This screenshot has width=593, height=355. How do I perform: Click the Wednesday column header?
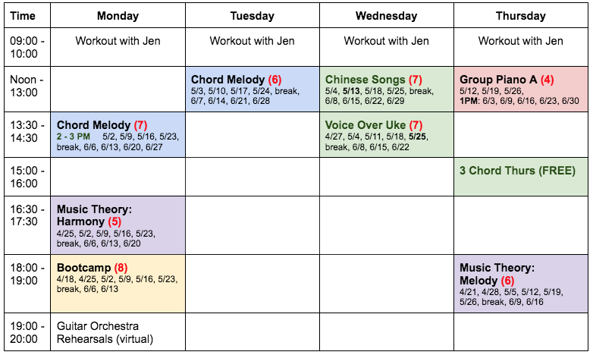click(x=387, y=15)
